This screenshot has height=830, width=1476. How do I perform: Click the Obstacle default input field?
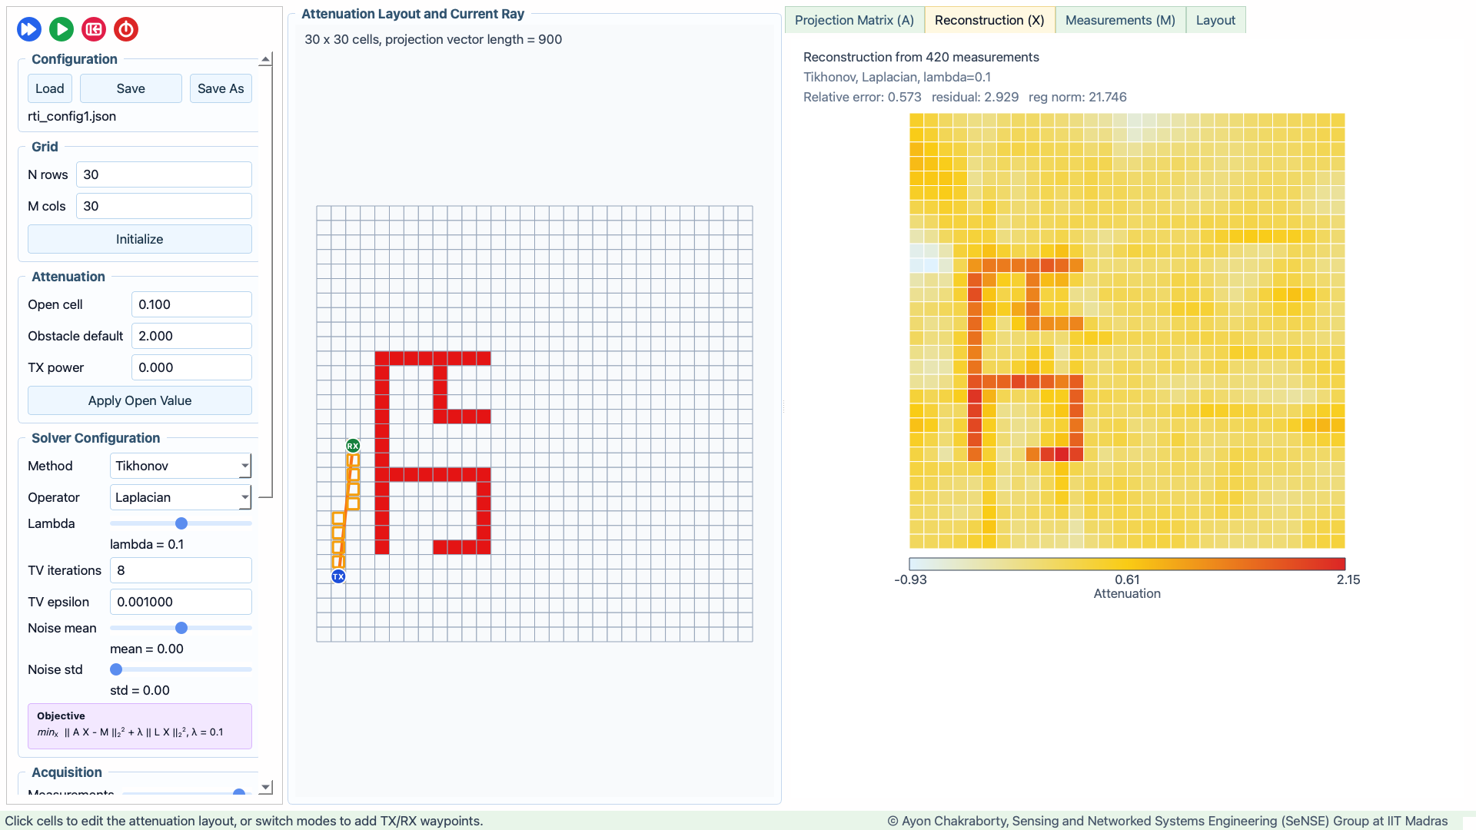[191, 336]
